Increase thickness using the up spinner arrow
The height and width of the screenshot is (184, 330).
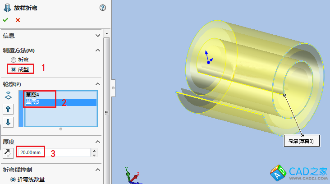pyautogui.click(x=94, y=151)
